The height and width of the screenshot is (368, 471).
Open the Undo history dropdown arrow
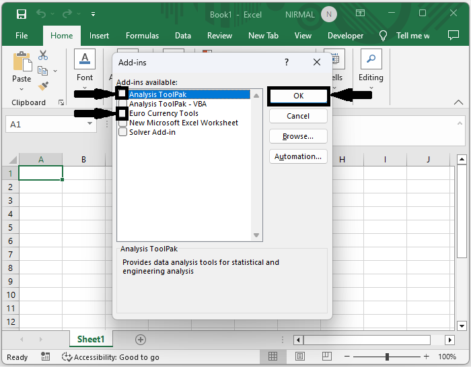coord(52,14)
